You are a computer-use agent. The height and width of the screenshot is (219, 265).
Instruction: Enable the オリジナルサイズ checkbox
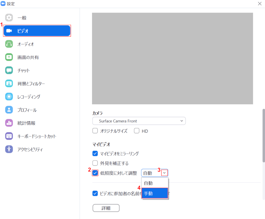pos(95,131)
